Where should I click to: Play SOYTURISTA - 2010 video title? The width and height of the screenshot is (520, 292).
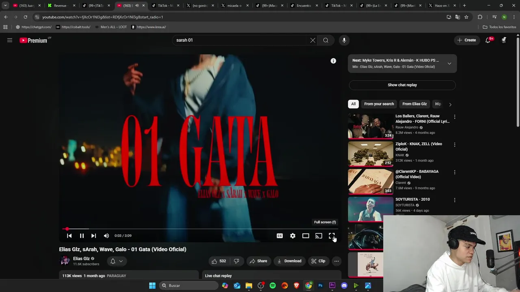[x=412, y=199]
